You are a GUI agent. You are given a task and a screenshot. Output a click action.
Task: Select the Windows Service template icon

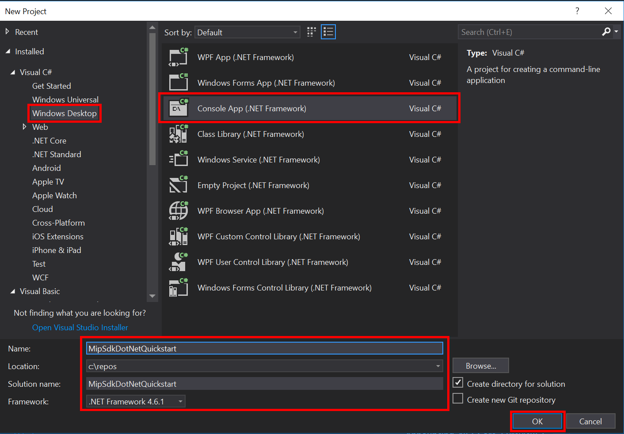tap(178, 159)
